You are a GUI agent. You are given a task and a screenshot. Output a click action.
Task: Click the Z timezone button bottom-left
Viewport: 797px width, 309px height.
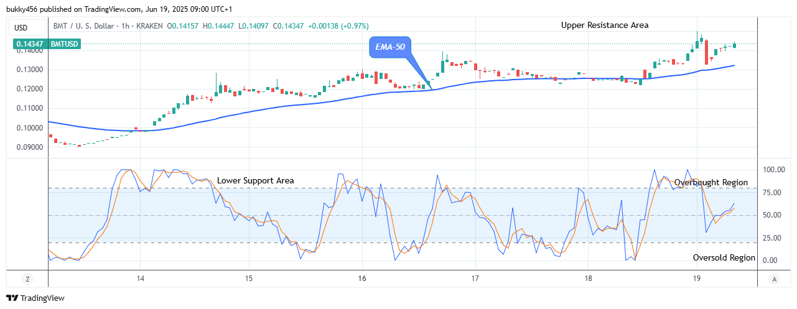(x=27, y=279)
